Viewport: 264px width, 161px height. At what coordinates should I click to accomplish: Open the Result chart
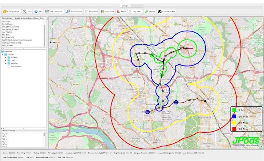[x=122, y=11]
